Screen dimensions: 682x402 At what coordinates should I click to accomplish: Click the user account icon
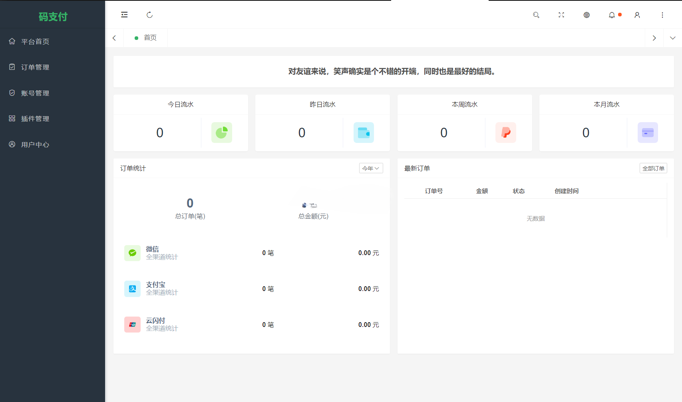637,15
